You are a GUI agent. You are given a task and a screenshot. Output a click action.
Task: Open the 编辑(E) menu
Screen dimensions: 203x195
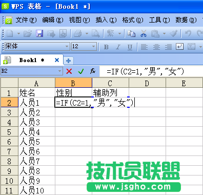coord(53,20)
